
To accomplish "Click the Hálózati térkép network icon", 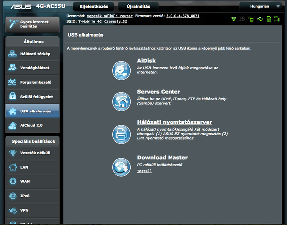I will click(x=12, y=54).
